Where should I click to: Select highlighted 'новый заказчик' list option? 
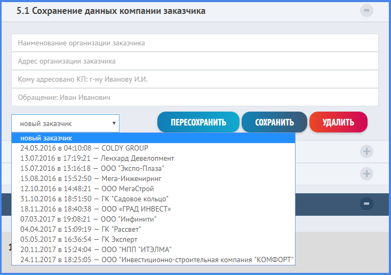click(153, 138)
